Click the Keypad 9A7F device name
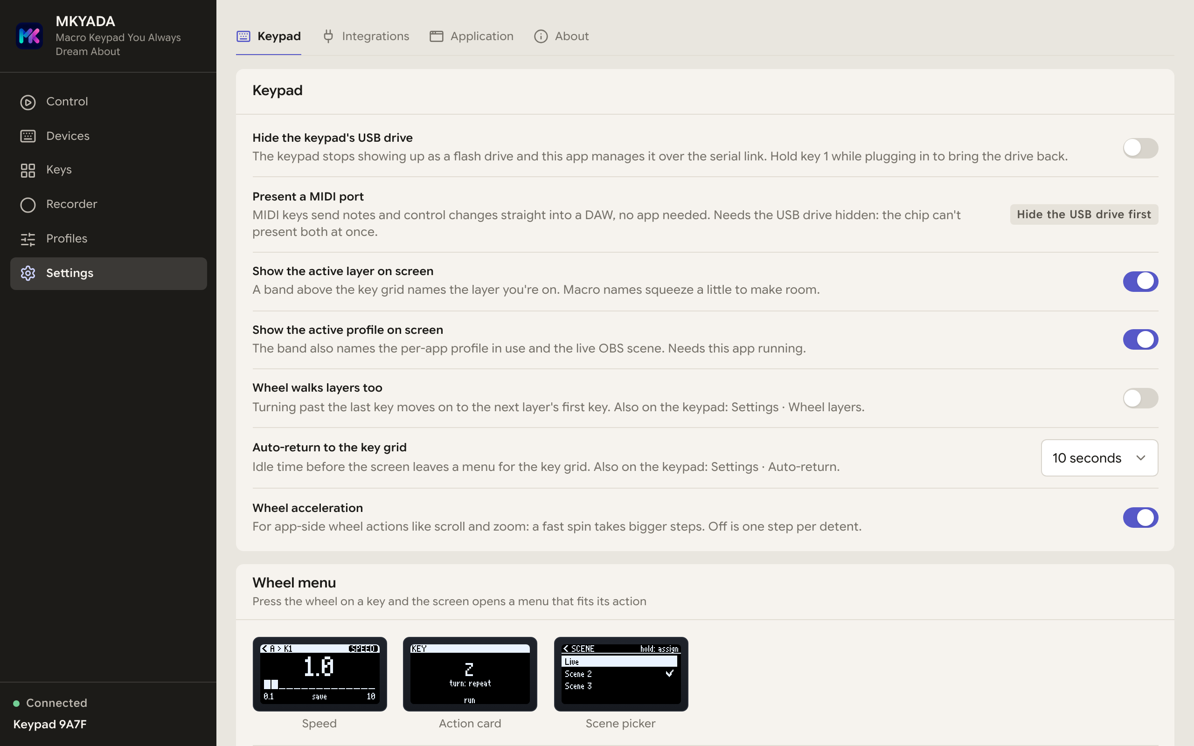 click(50, 724)
